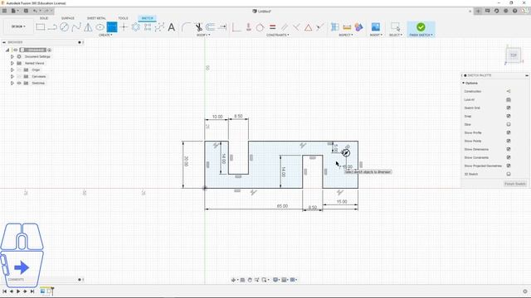
Task: Click the Insert image icon
Action: click(376, 26)
